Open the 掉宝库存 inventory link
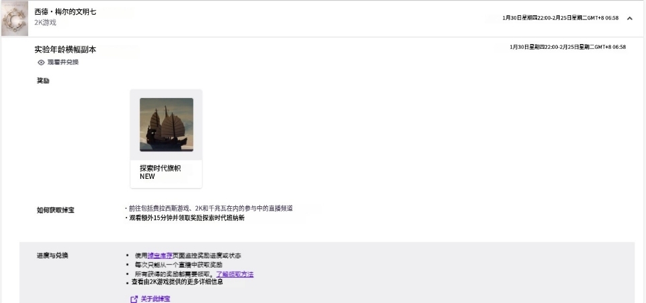This screenshot has height=303, width=646. coord(160,256)
